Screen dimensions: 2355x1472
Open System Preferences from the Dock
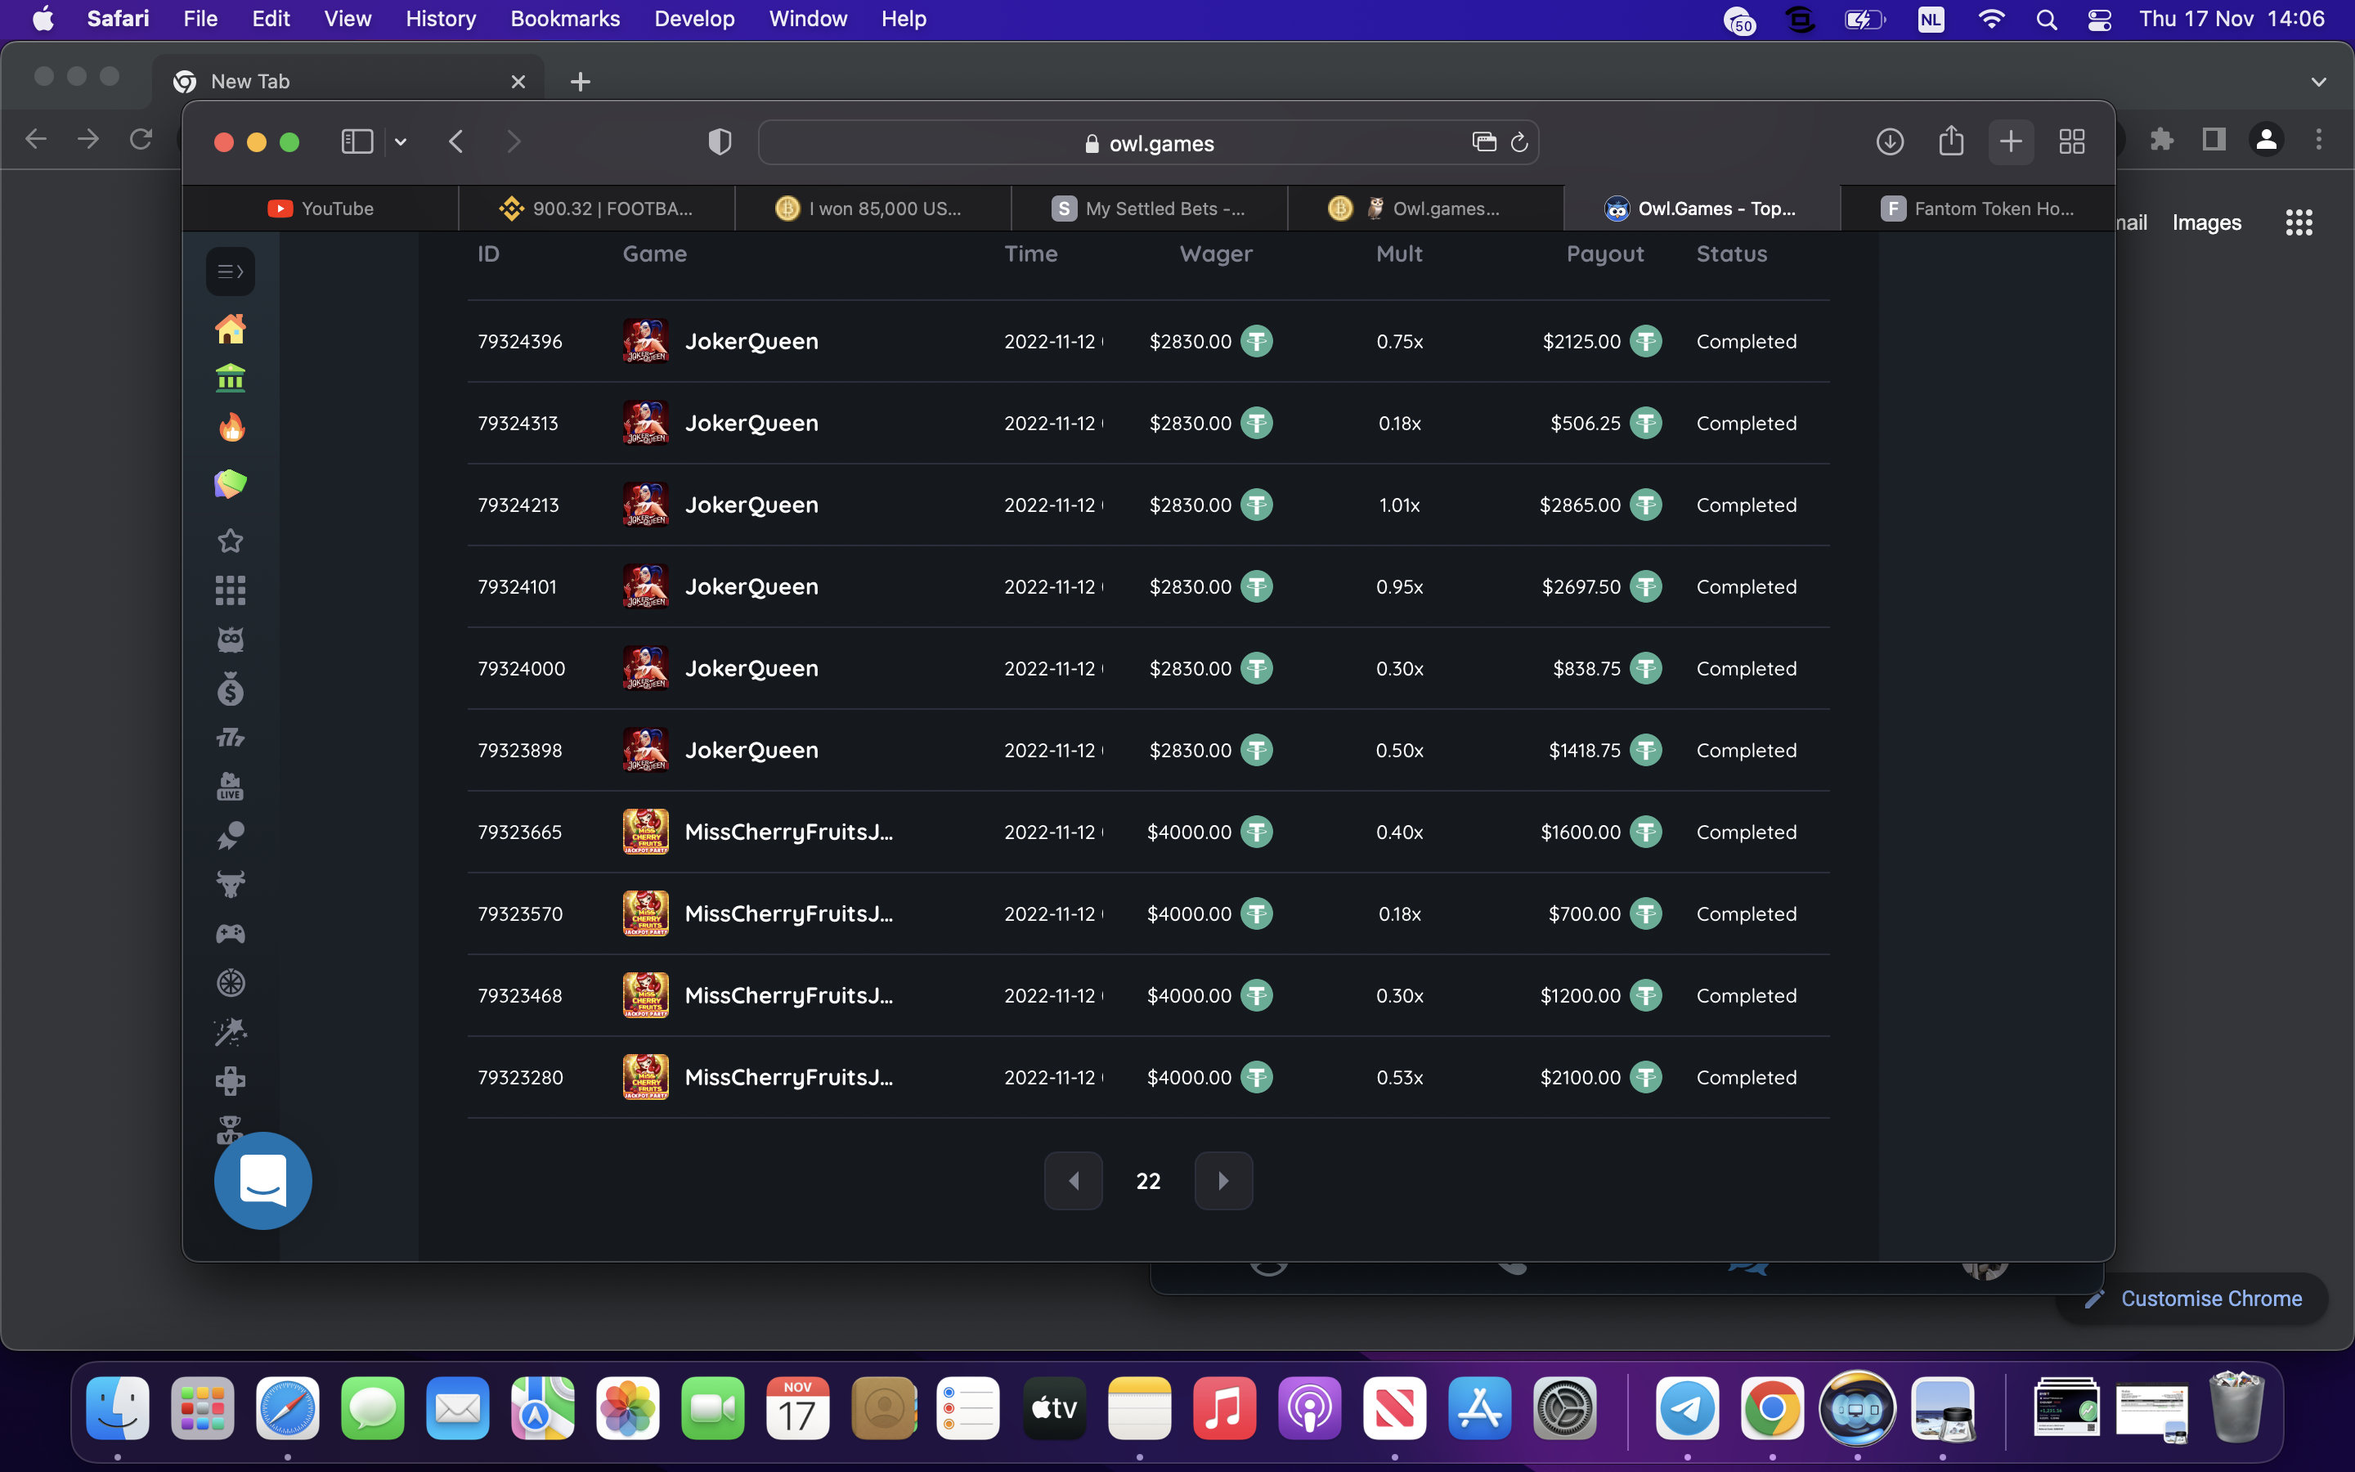pos(1565,1407)
